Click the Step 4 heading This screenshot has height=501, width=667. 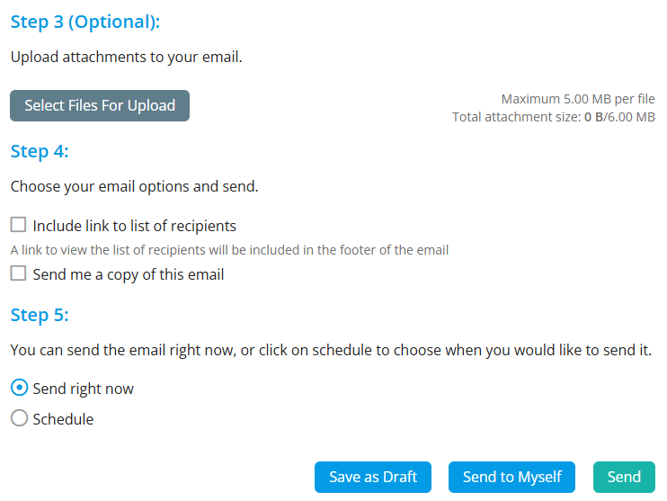pos(40,151)
